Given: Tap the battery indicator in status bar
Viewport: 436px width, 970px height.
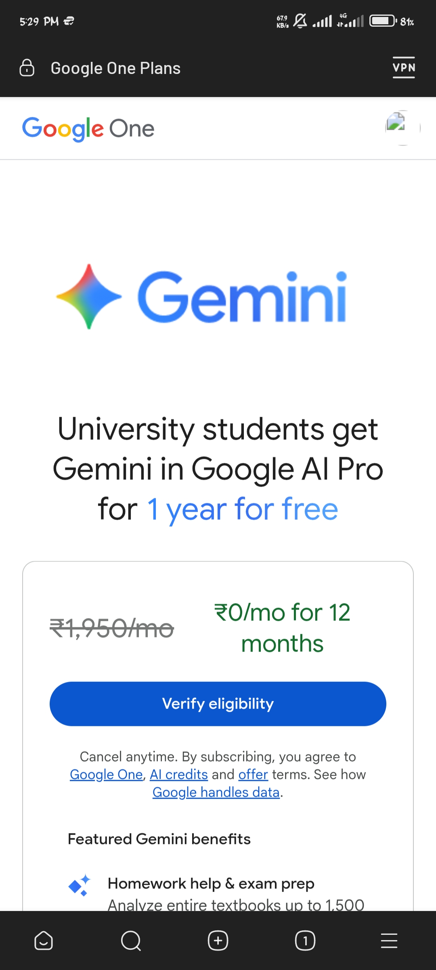Looking at the screenshot, I should 383,21.
